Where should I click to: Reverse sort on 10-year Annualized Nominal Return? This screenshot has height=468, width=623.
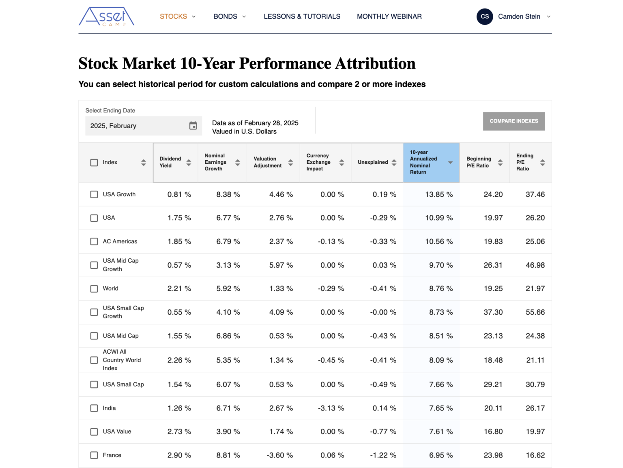point(450,162)
